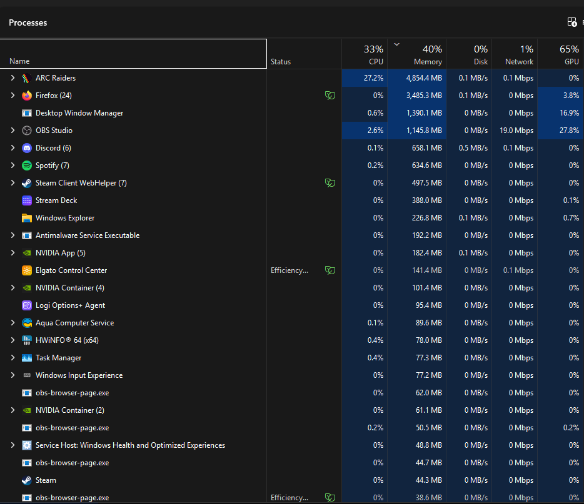The height and width of the screenshot is (504, 584).
Task: Sort processes by GPU column header
Action: click(x=560, y=54)
